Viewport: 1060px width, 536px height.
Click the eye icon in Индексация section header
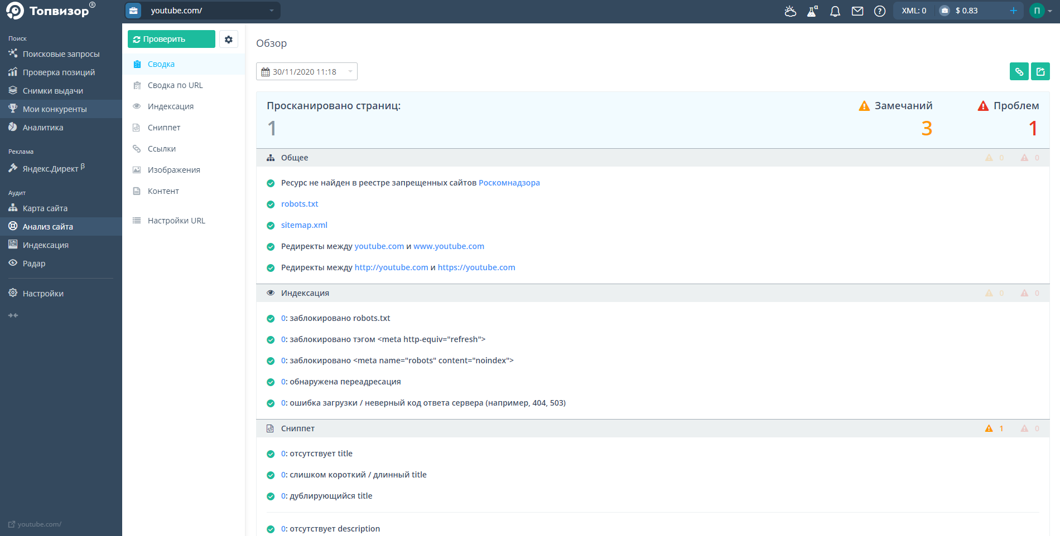[x=271, y=293]
